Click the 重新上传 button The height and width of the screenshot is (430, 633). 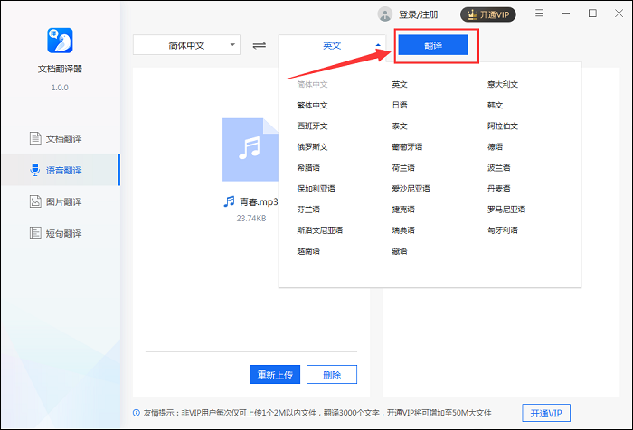pyautogui.click(x=275, y=374)
